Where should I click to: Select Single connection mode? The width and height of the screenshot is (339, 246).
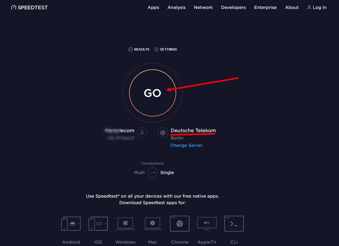click(167, 173)
